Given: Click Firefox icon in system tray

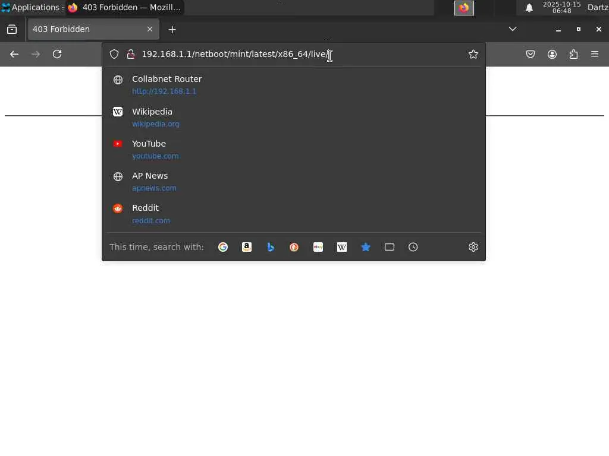Looking at the screenshot, I should click(464, 8).
